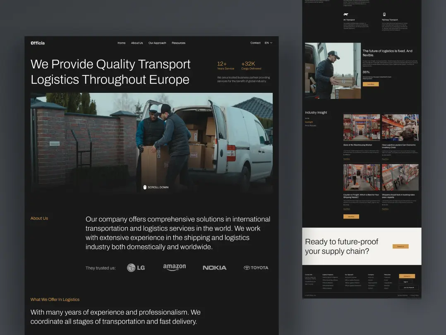The image size is (446, 335).
Task: Click the Toyota brand logo
Action: tap(256, 268)
